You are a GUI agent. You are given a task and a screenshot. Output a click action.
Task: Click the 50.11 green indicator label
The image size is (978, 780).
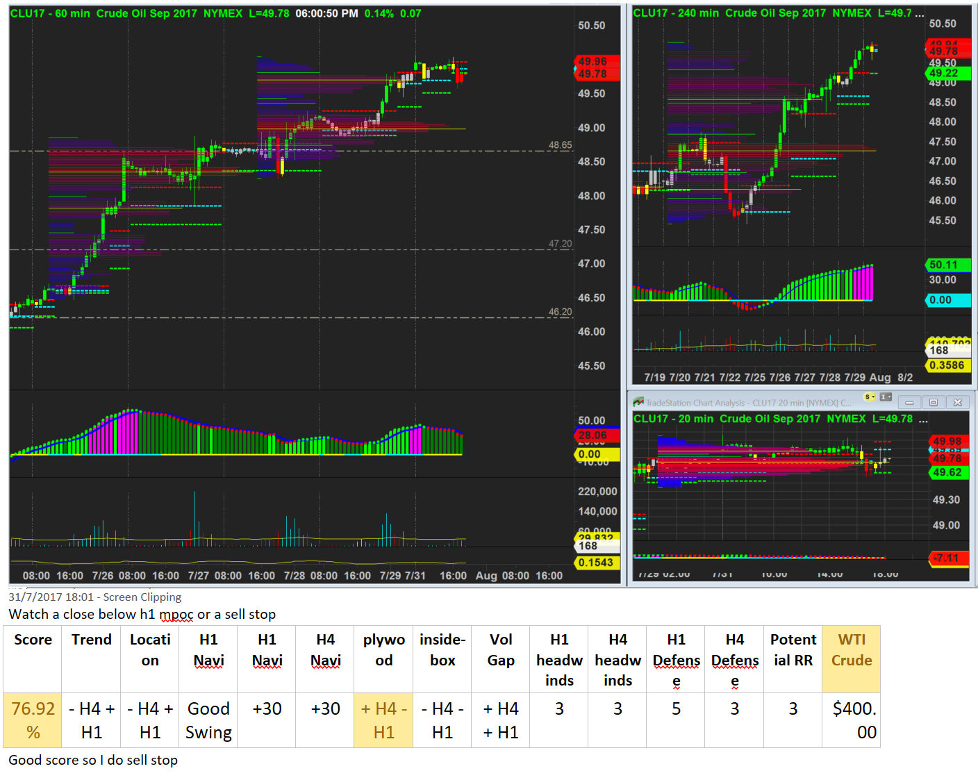949,265
